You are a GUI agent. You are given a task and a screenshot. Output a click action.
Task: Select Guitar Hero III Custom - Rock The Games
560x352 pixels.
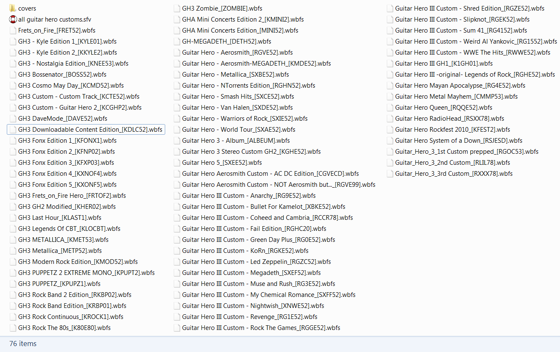[261, 328]
